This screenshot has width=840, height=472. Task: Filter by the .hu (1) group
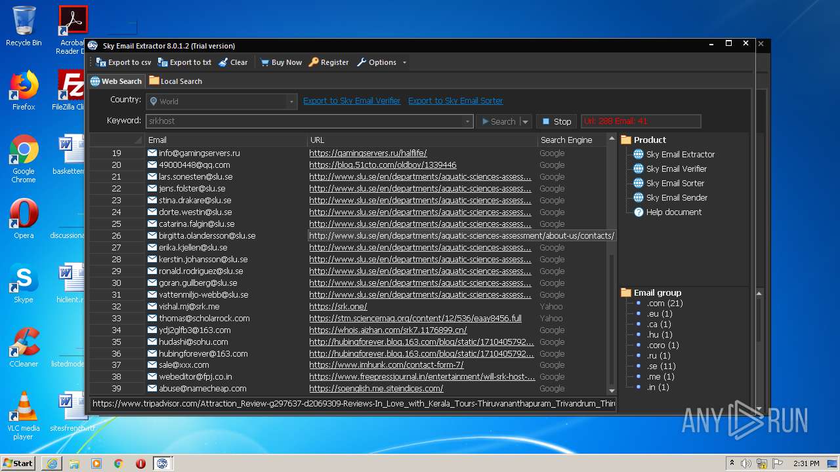(x=660, y=335)
